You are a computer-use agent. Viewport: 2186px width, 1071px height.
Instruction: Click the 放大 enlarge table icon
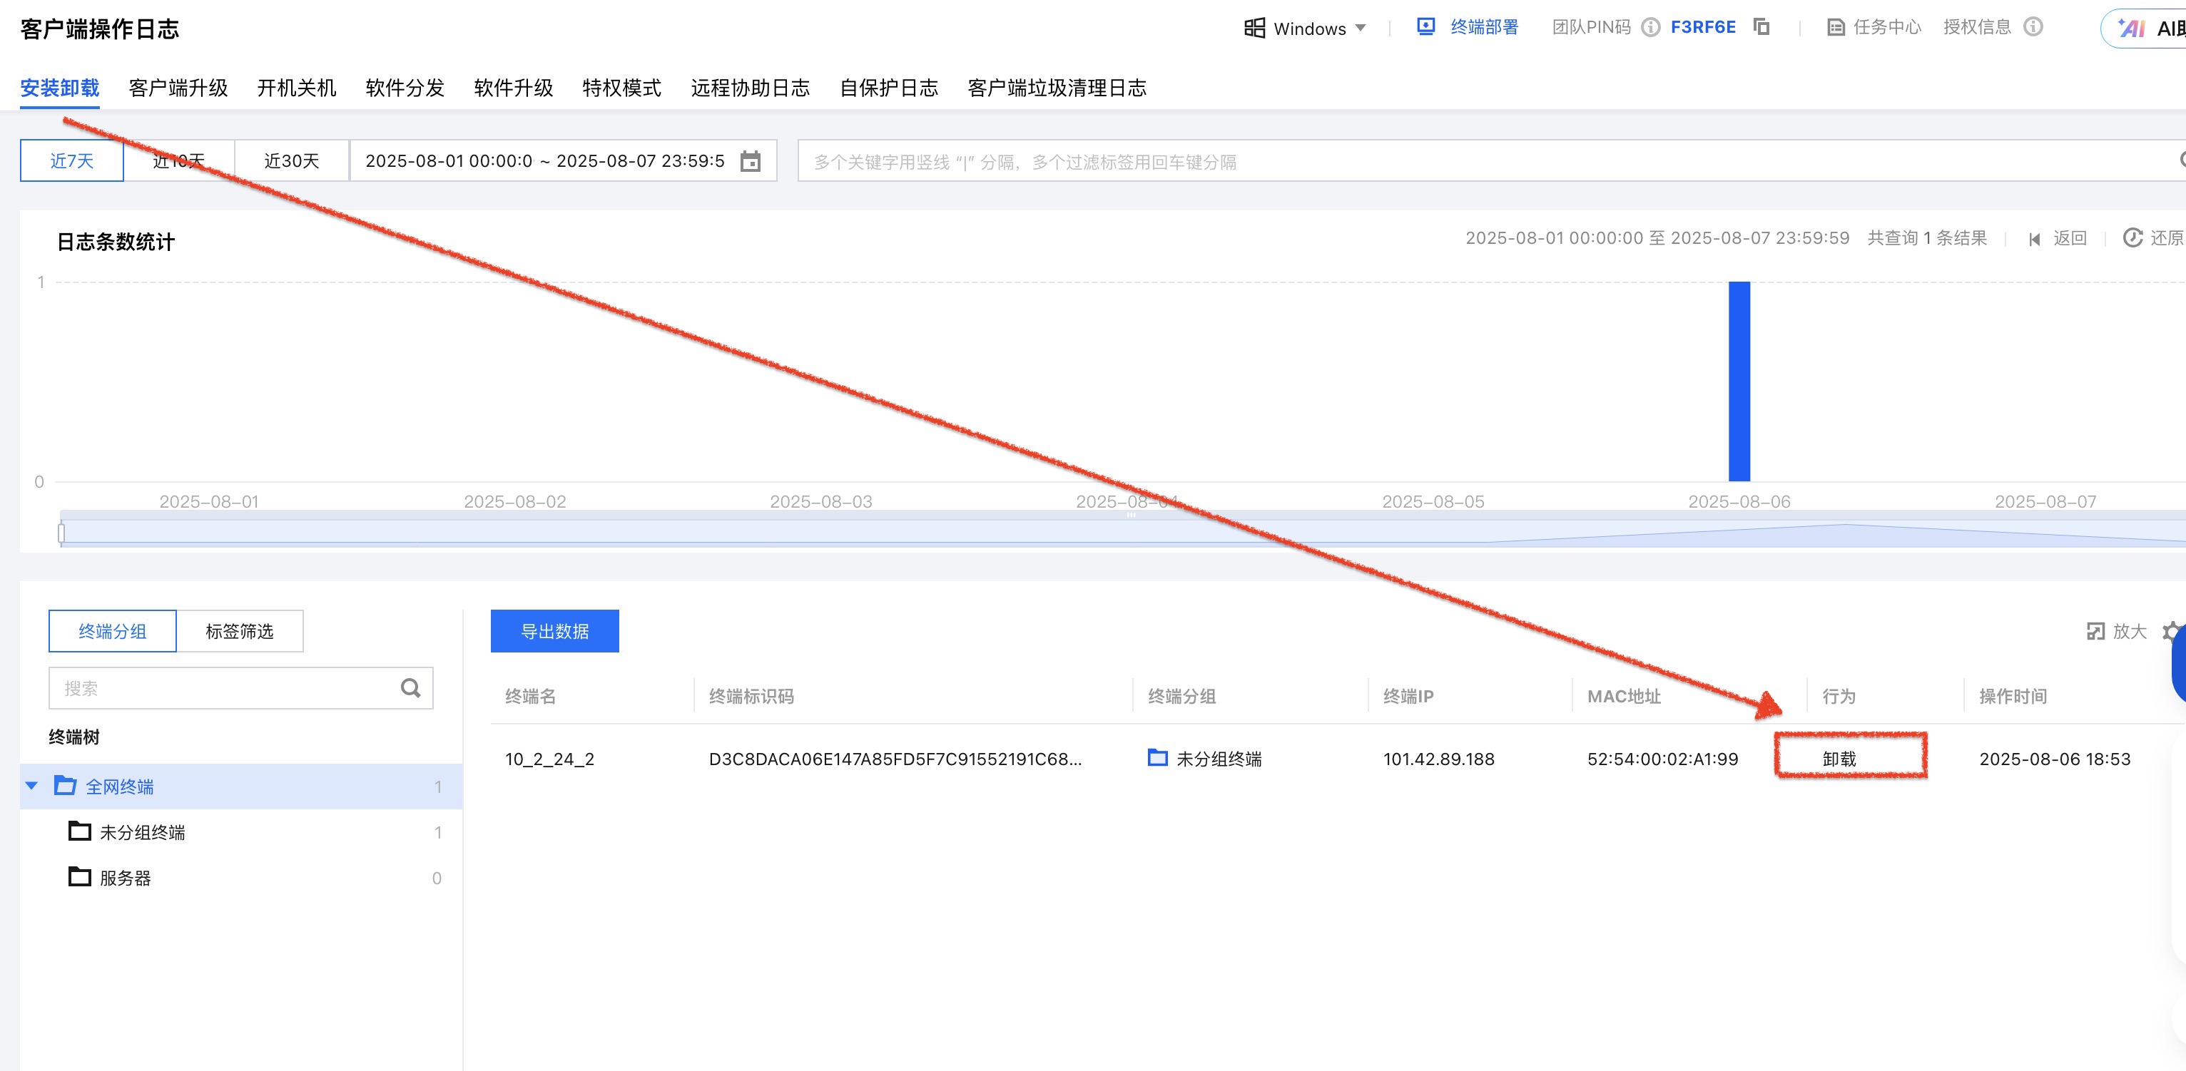[x=2096, y=631]
